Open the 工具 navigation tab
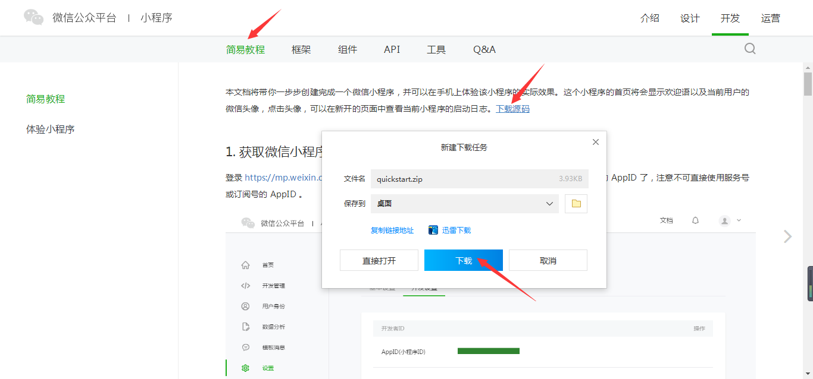The image size is (813, 379). [x=436, y=49]
